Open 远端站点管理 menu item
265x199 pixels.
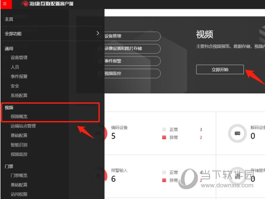[23, 126]
